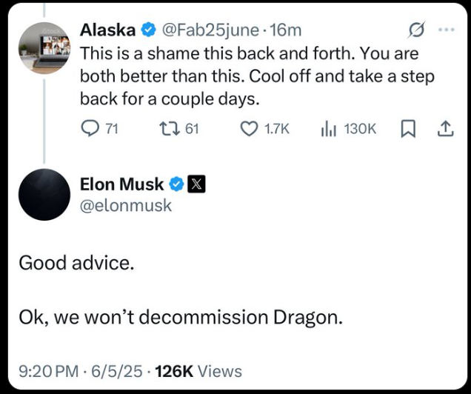The width and height of the screenshot is (471, 394).
Task: Click Elon Musk's blue verified badge
Action: [178, 184]
